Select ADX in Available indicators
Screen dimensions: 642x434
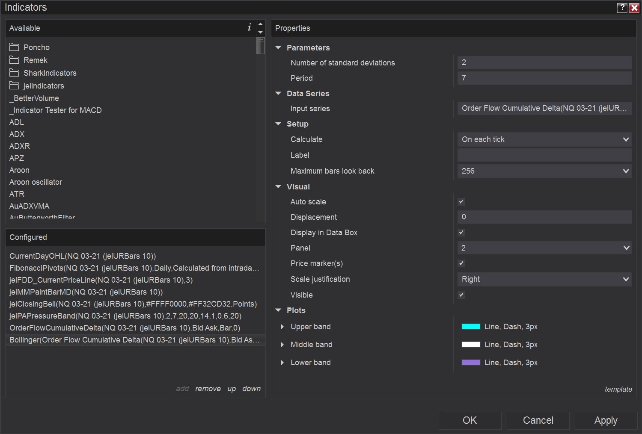click(17, 134)
